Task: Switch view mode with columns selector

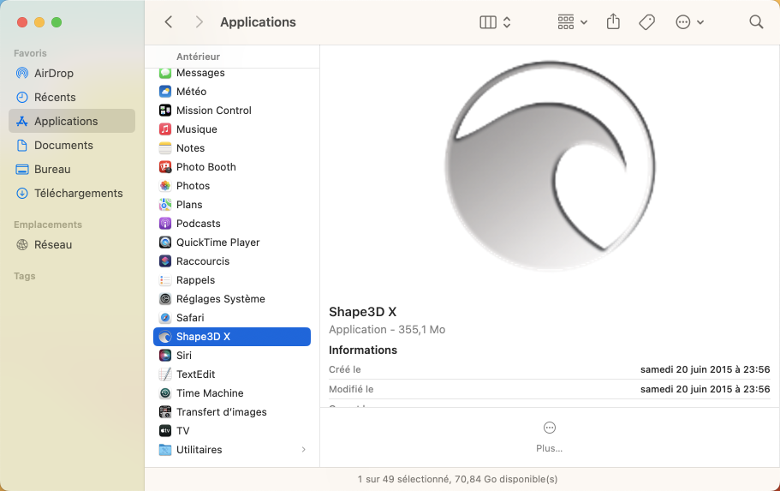Action: point(495,22)
